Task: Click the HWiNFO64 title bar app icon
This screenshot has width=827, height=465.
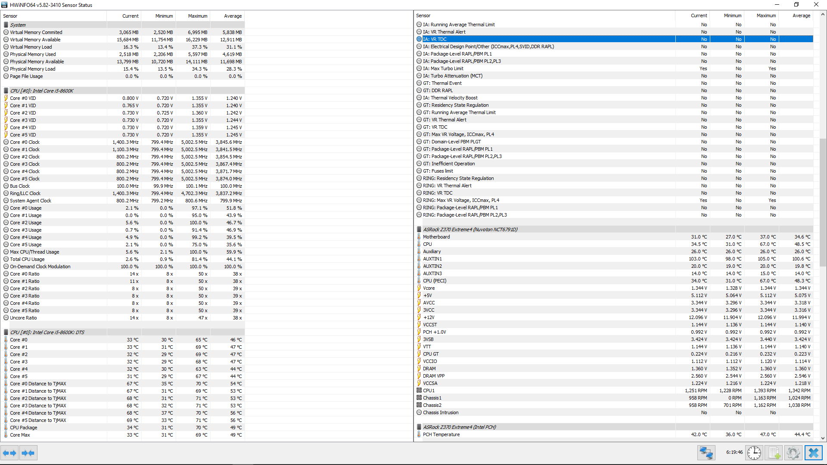Action: pyautogui.click(x=5, y=5)
